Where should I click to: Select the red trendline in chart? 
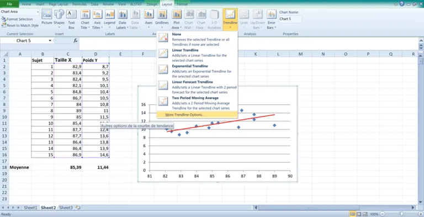pyautogui.click(x=221, y=123)
